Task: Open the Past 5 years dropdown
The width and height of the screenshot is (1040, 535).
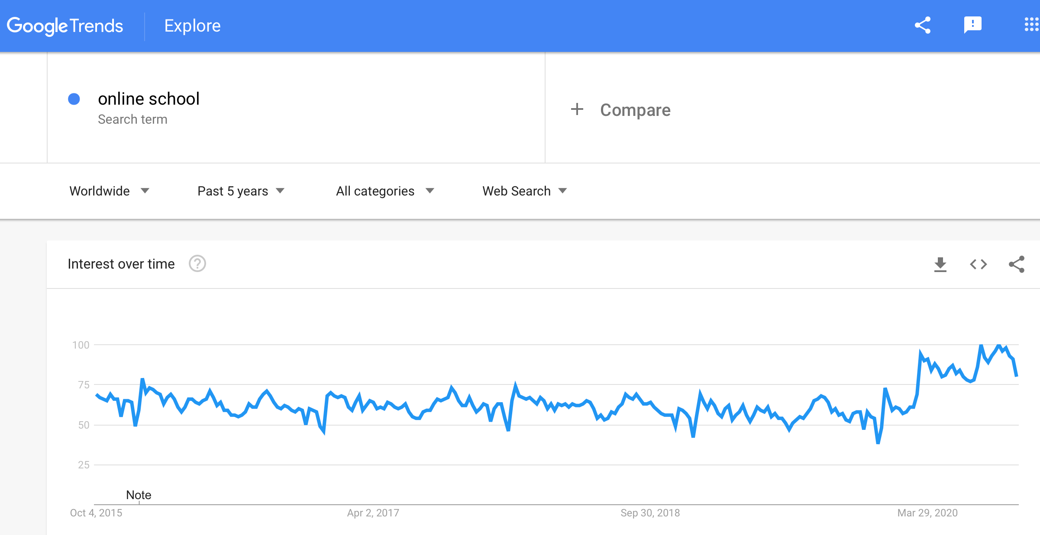Action: click(241, 191)
